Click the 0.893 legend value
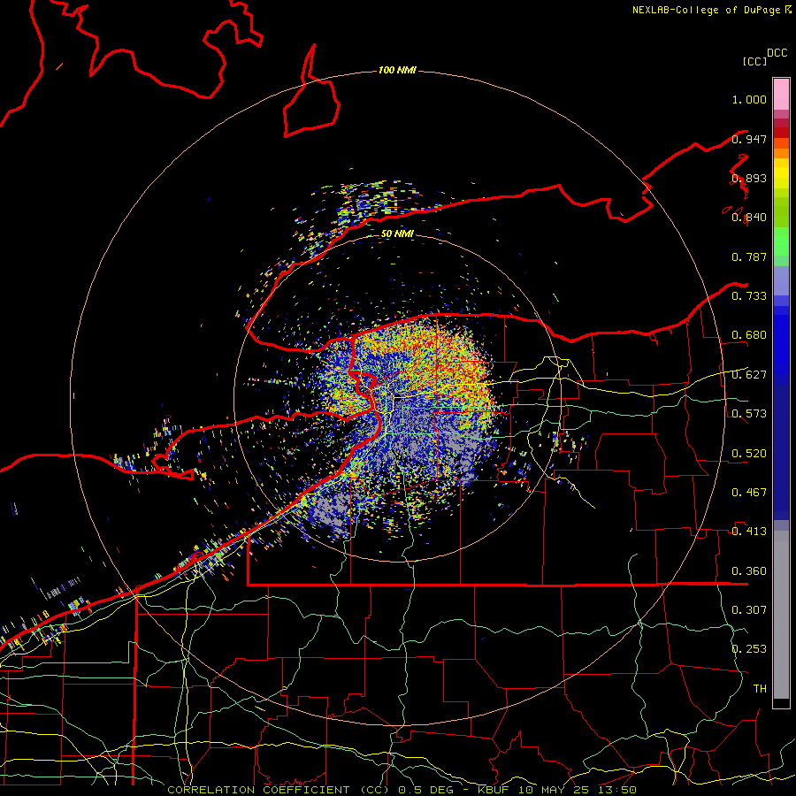 click(x=749, y=178)
